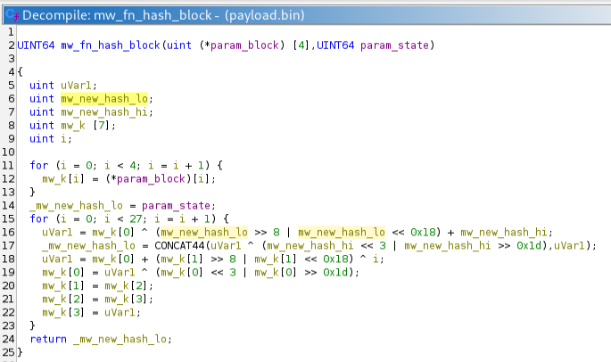This screenshot has height=362, width=611.
Task: Click the UINT64 type before param_state in the signature
Action: pyautogui.click(x=335, y=45)
